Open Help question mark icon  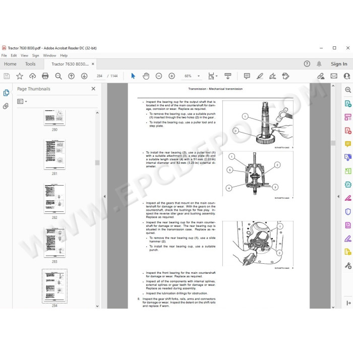(307, 64)
